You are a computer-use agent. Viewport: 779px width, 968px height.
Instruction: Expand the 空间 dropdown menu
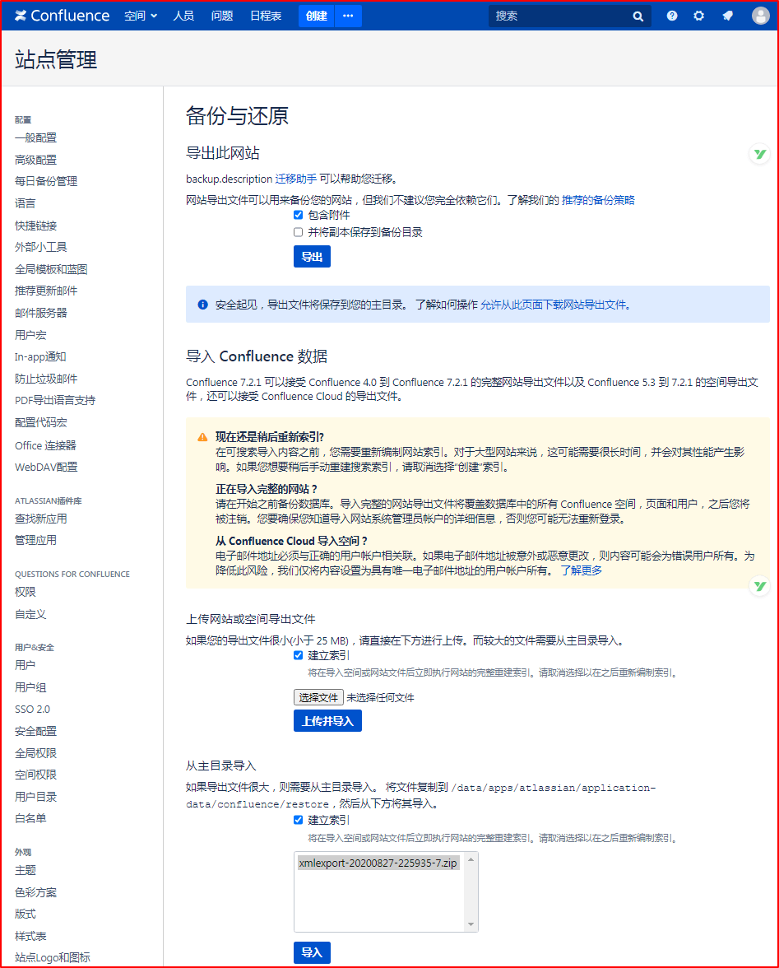pos(141,16)
